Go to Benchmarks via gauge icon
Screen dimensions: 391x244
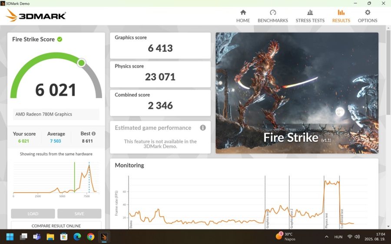tap(273, 13)
